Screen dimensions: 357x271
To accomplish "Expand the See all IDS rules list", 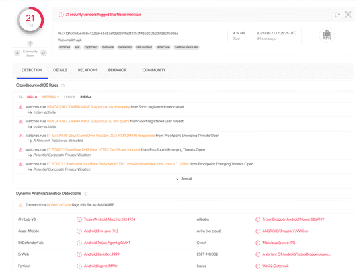I will coord(184,179).
